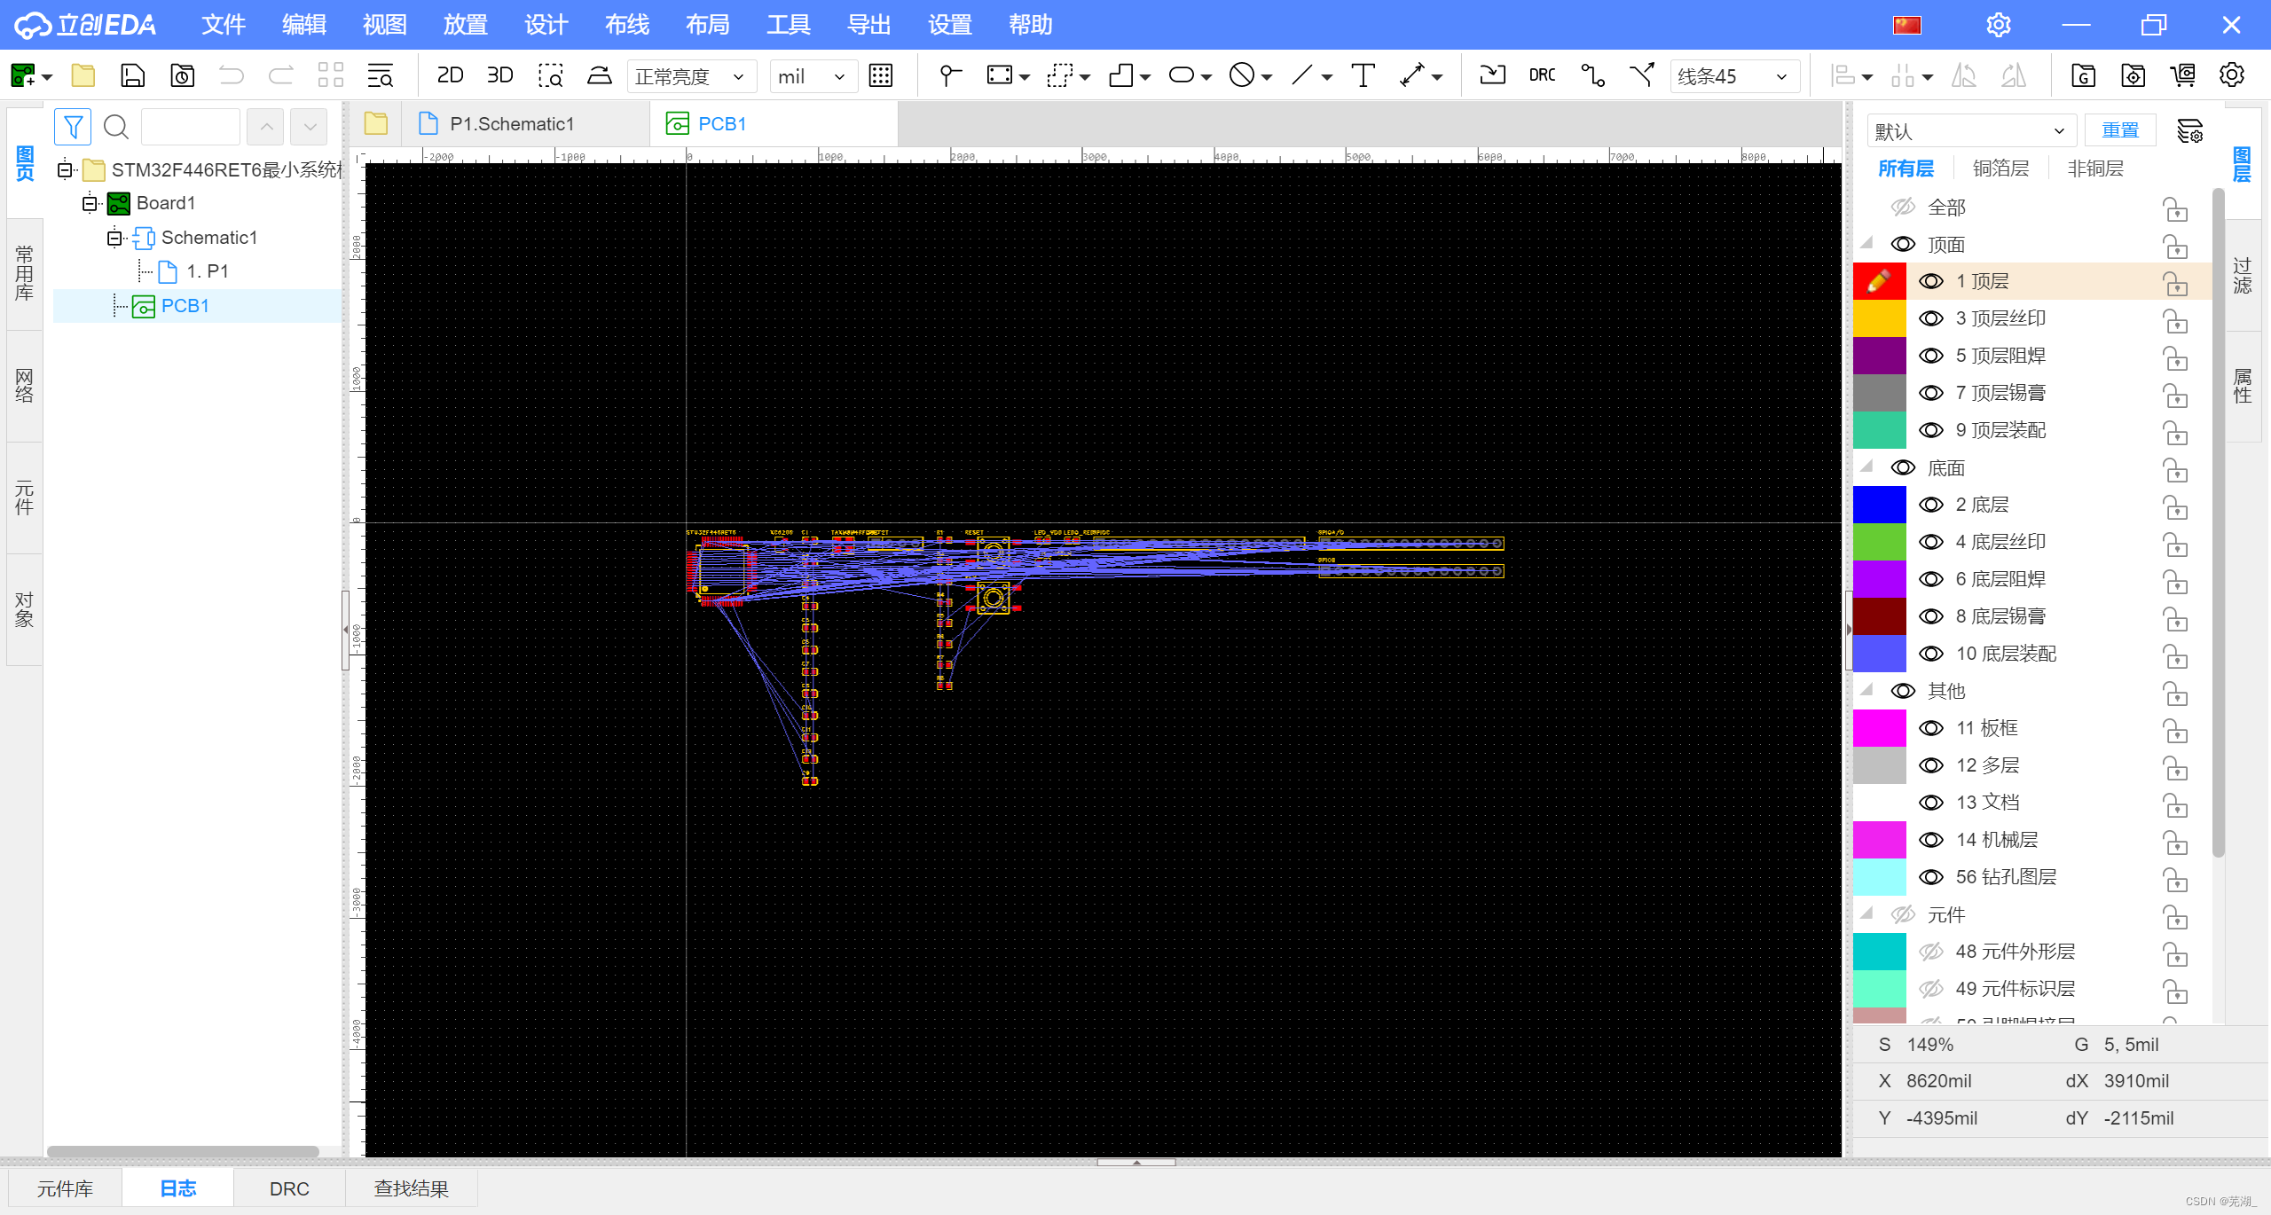Open the 属性 properties side panel

[x=2243, y=387]
